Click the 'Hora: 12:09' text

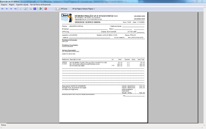click(x=127, y=22)
